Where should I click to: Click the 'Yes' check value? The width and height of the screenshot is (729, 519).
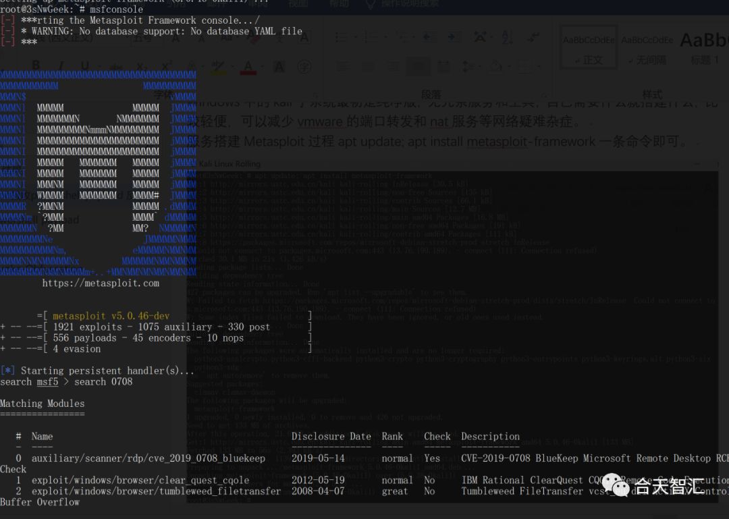click(x=432, y=458)
